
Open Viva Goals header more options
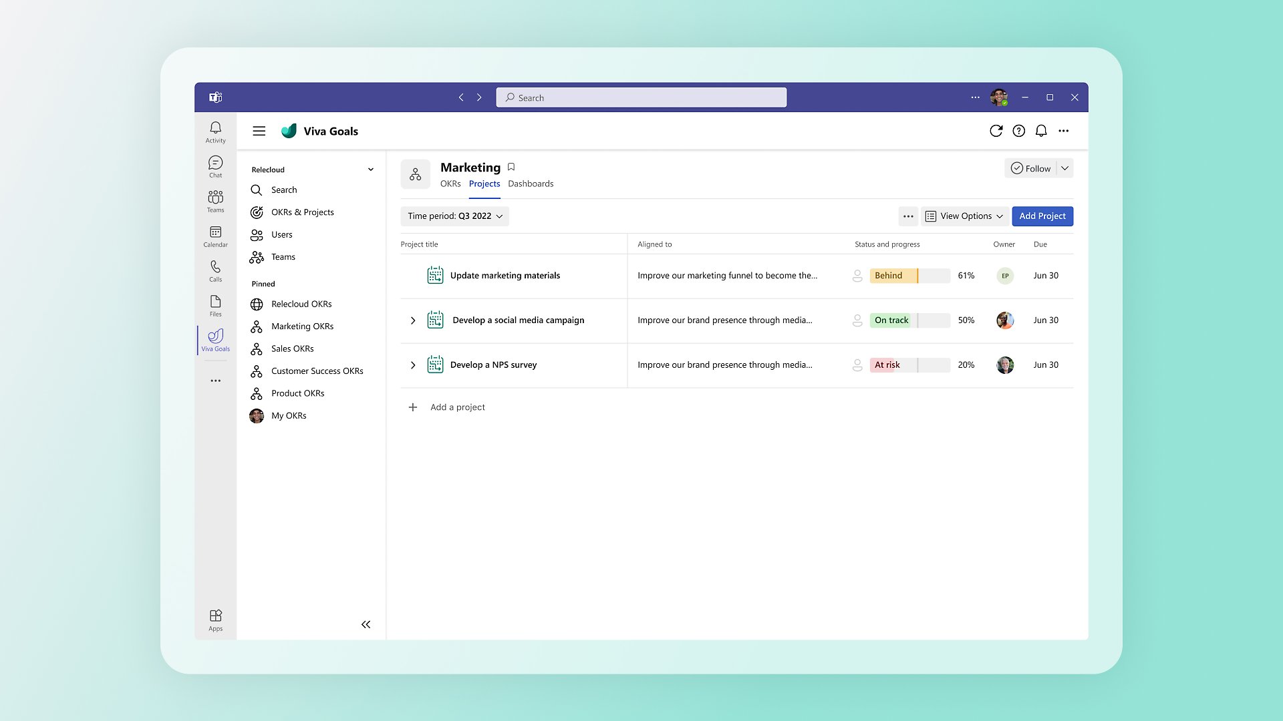click(1064, 131)
